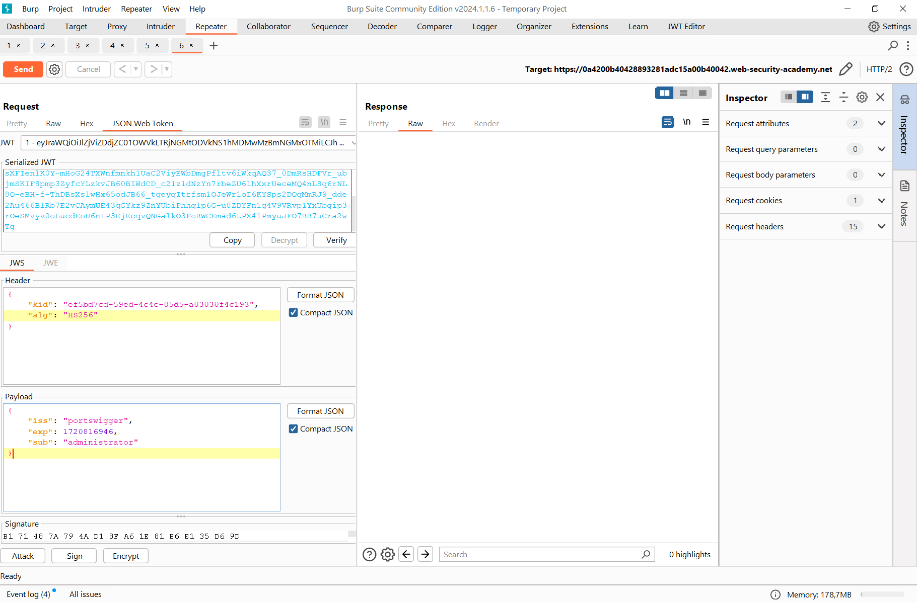Viewport: 917px width, 603px height.
Task: Search Repeater tabs with magnifier icon
Action: [x=893, y=46]
